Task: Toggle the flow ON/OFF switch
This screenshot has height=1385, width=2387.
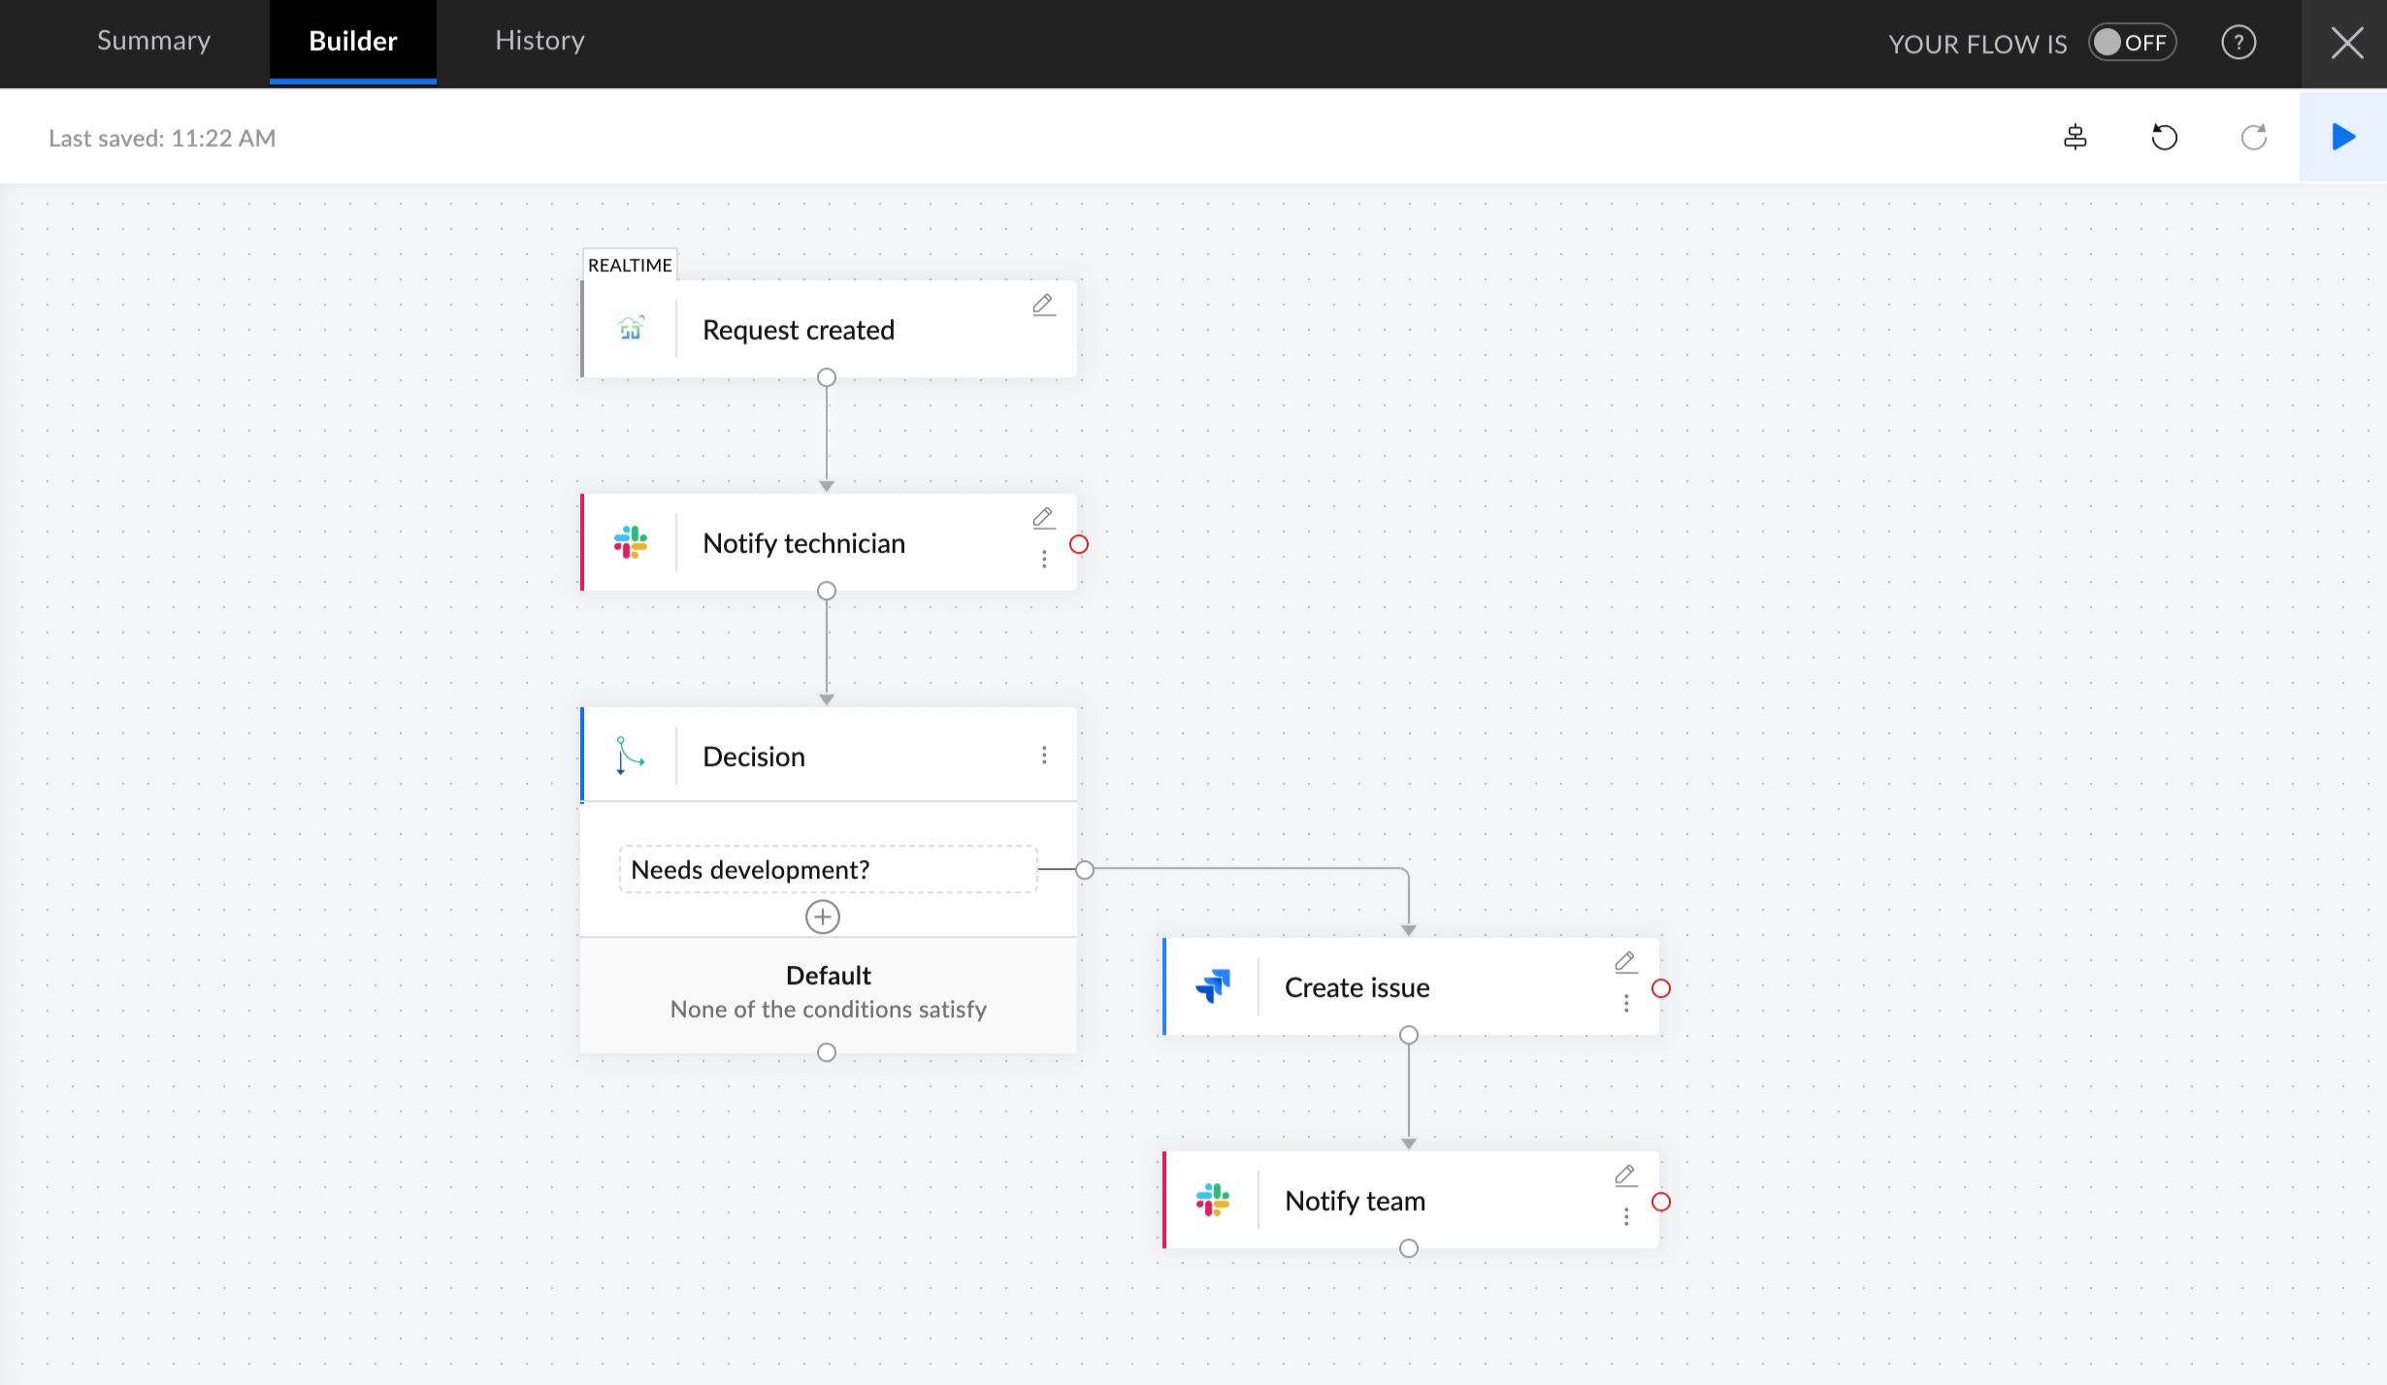Action: click(2132, 43)
